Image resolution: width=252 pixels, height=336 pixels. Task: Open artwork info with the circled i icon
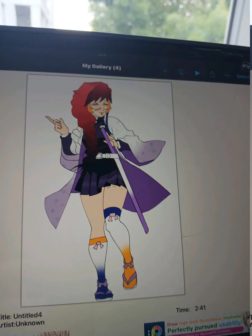[x=181, y=72]
